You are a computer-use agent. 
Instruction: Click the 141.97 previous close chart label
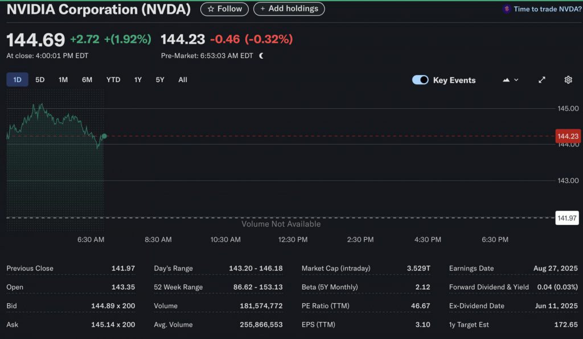tap(567, 218)
